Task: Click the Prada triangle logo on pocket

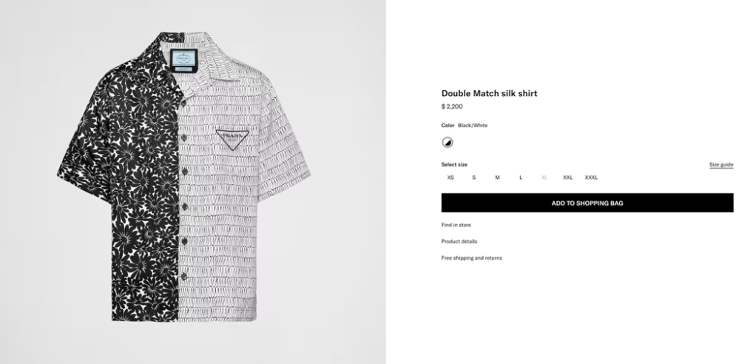Action: click(x=232, y=139)
